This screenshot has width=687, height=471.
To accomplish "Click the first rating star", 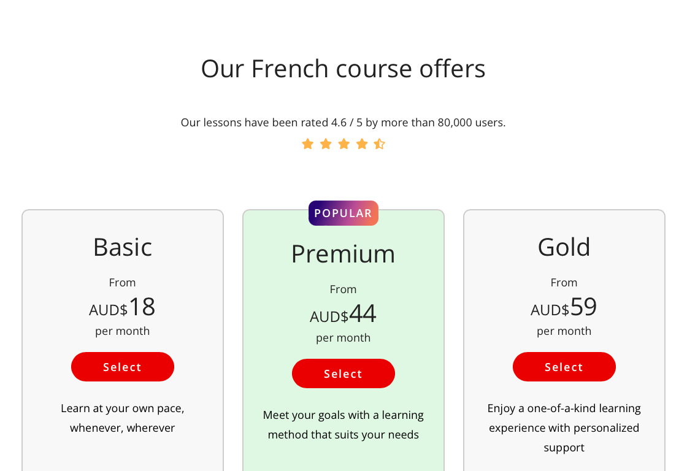I will [x=308, y=144].
